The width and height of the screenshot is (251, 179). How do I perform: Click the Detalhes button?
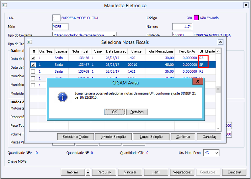[137, 112]
